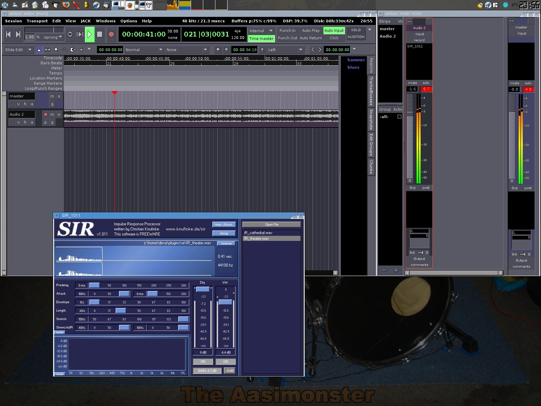
Task: Open the KDE menu icon
Action: point(5,5)
